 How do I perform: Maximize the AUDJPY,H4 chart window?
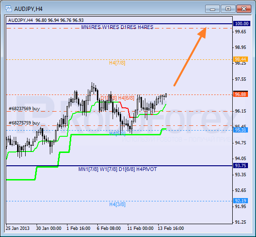click(x=228, y=9)
